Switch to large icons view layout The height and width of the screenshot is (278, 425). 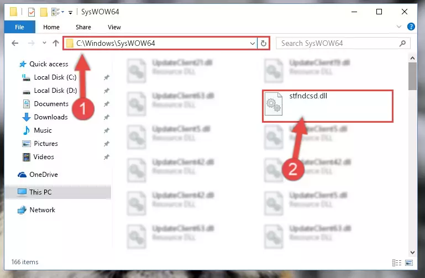409,263
